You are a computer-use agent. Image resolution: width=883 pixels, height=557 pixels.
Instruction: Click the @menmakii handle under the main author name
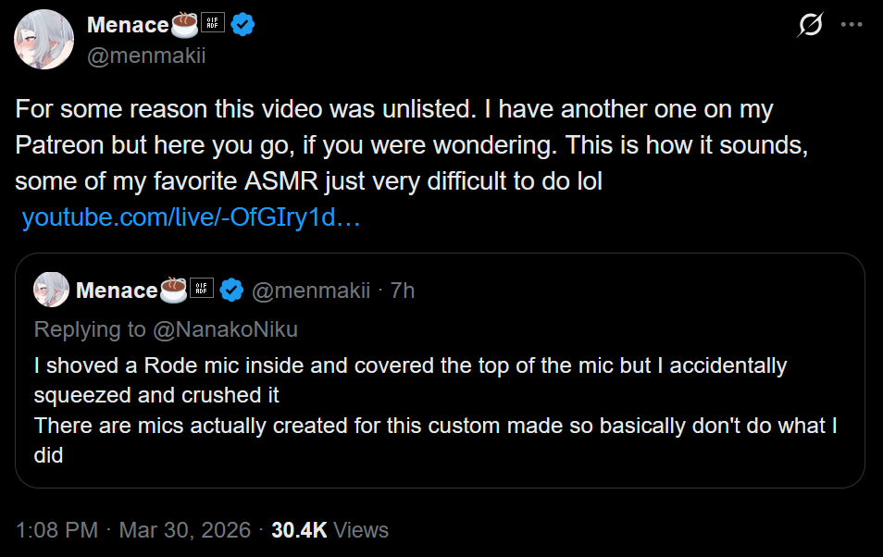point(145,56)
